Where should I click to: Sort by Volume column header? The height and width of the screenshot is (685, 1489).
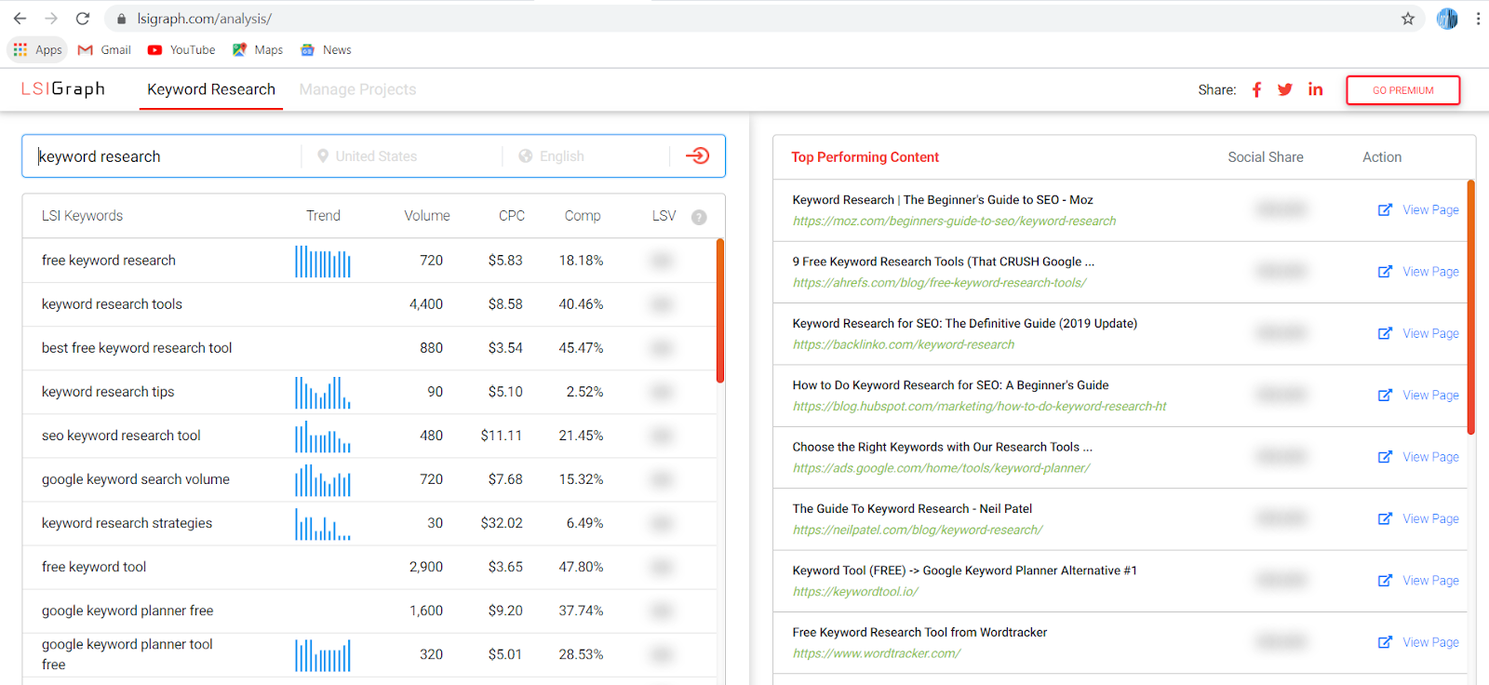click(427, 216)
